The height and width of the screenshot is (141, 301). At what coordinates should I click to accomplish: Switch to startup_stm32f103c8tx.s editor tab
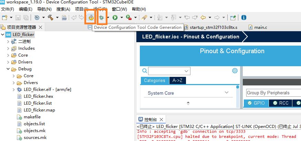point(214,27)
